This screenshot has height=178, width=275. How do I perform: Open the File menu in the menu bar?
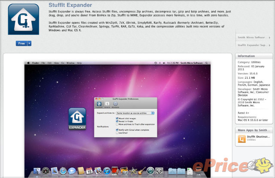coord(43,63)
